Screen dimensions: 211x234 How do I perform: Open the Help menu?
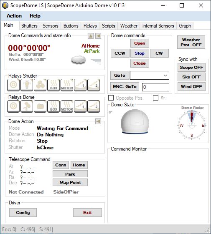tap(35, 16)
